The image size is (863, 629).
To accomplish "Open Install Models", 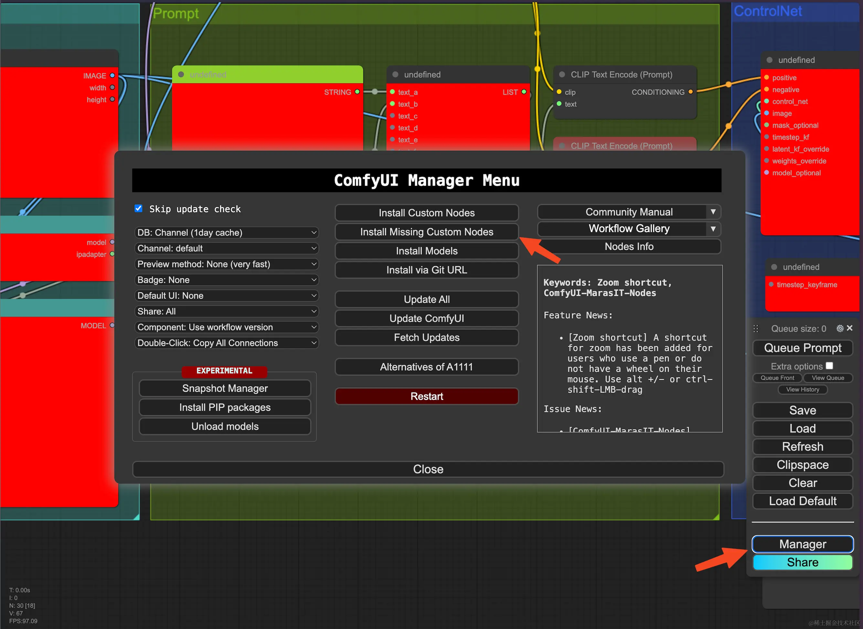I will (427, 251).
